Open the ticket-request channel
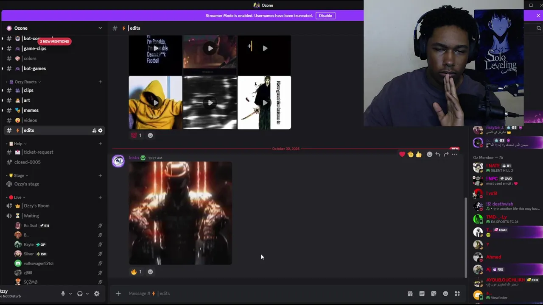Image resolution: width=543 pixels, height=305 pixels. 54,152
